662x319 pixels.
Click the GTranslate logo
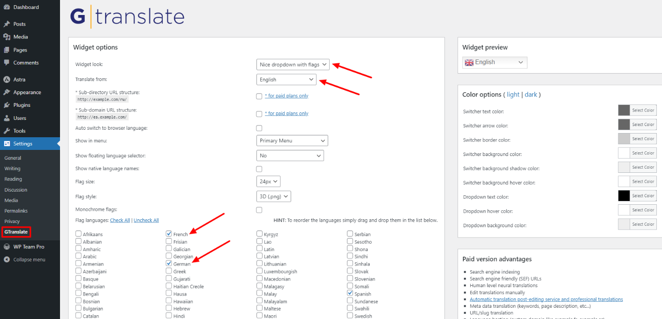click(127, 17)
